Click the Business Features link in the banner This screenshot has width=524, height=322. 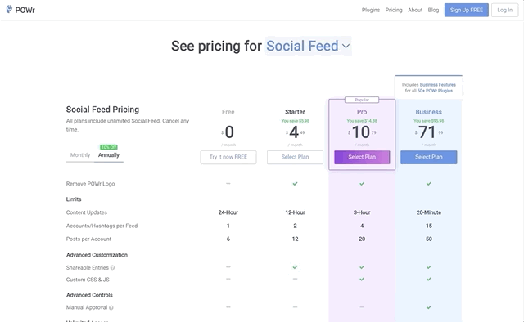[438, 85]
